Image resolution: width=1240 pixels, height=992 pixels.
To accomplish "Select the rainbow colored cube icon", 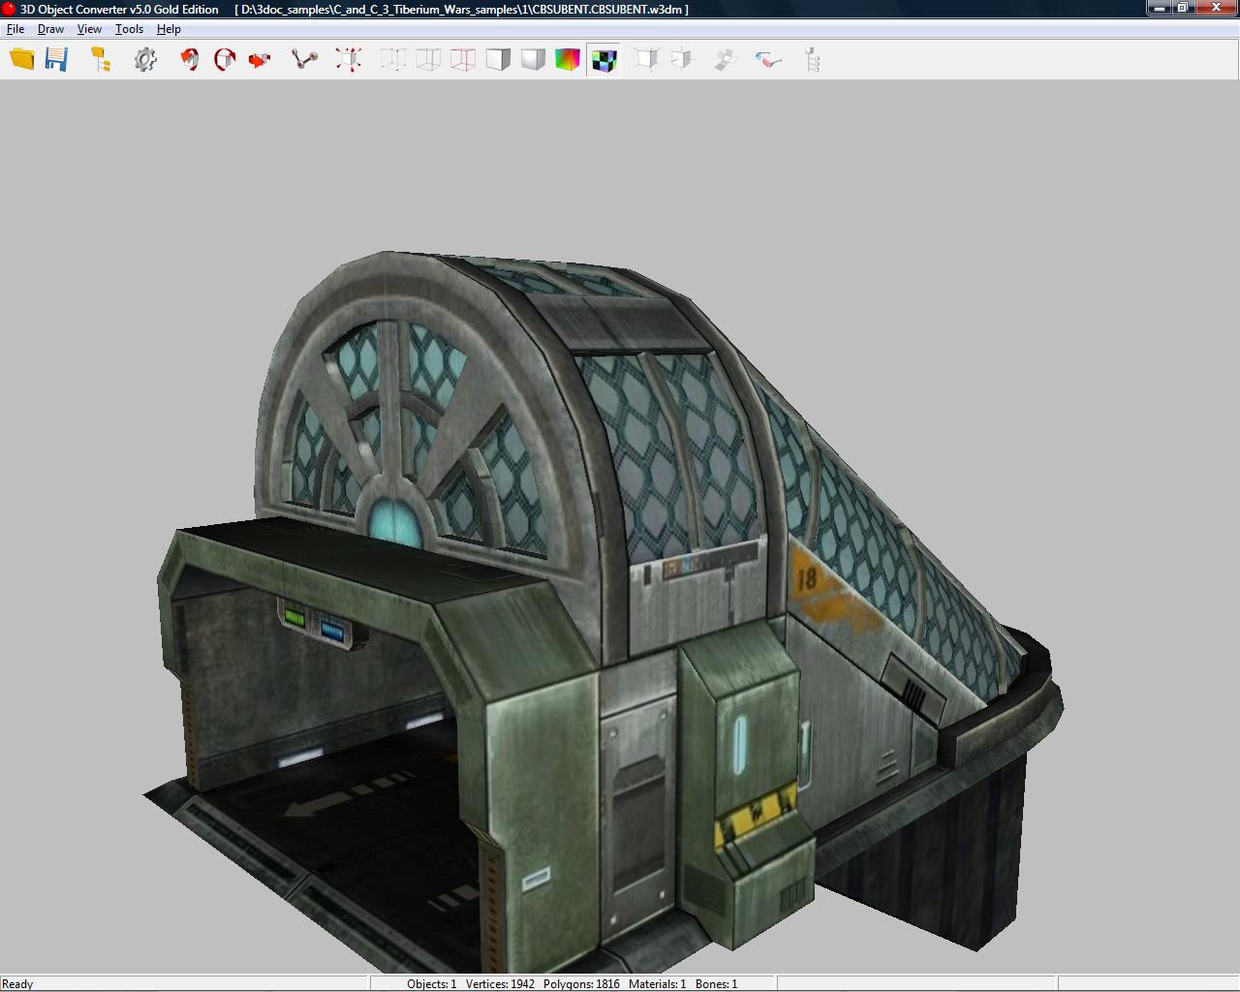I will [x=568, y=60].
